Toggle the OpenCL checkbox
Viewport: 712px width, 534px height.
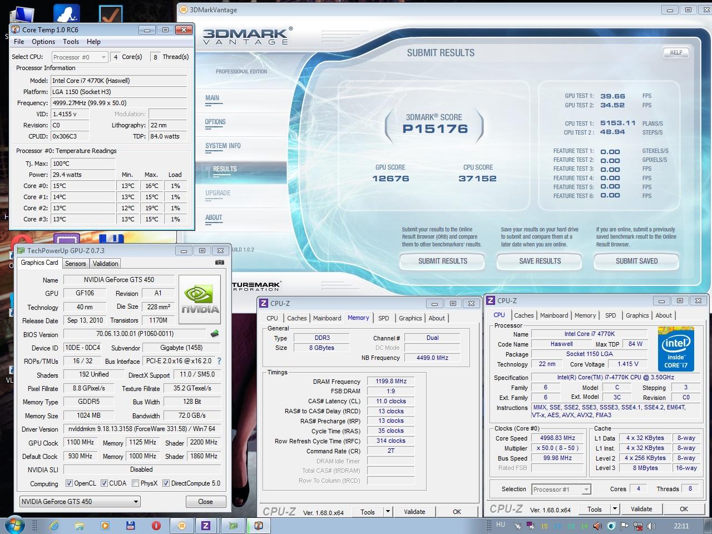pos(69,483)
